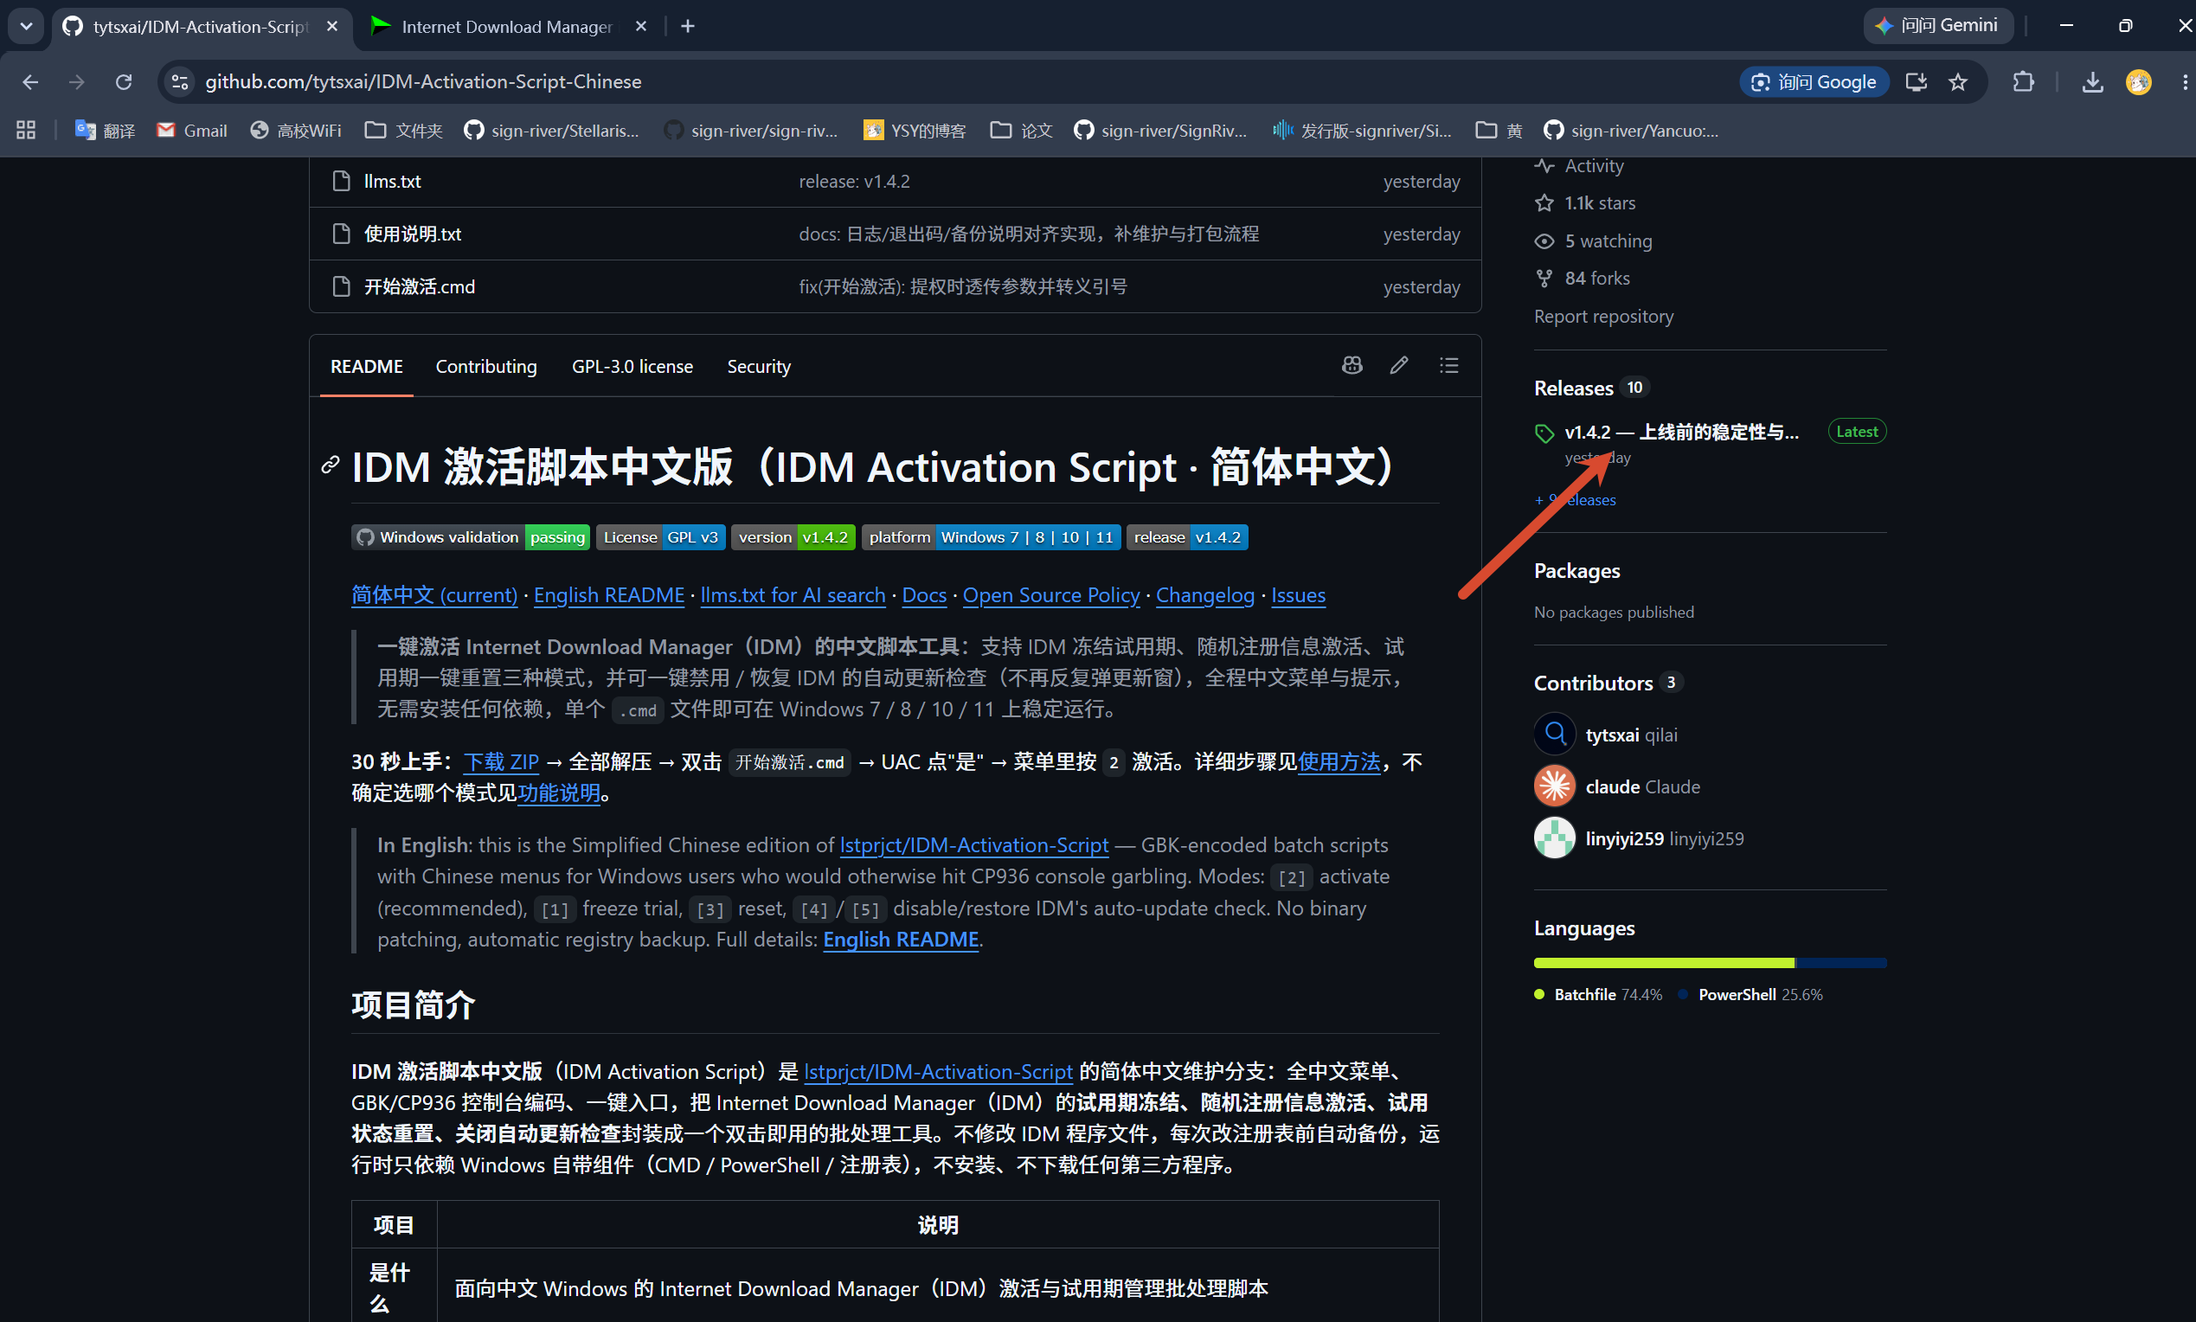Expand the 文件夹 bookmark folder
The height and width of the screenshot is (1322, 2196).
[403, 131]
